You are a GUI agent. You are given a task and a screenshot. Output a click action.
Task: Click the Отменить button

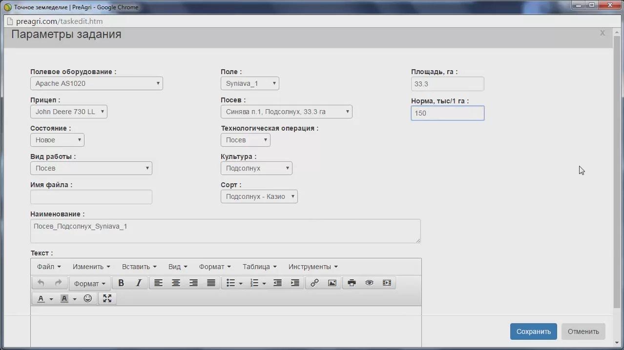[583, 331]
